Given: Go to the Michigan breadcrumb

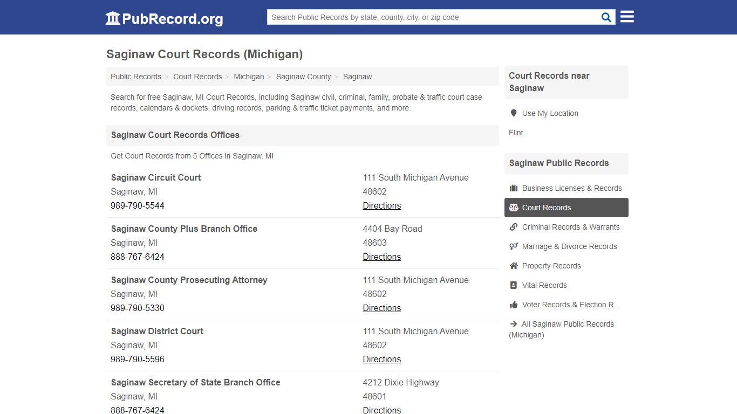Looking at the screenshot, I should 249,77.
